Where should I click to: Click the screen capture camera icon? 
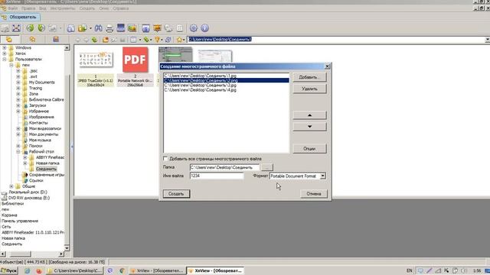(146, 28)
